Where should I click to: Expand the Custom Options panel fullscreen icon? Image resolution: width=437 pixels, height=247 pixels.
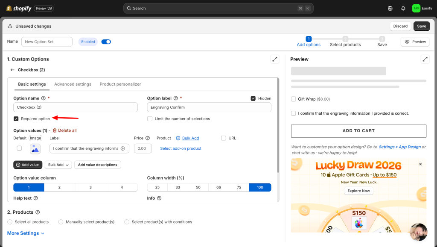pos(275,59)
